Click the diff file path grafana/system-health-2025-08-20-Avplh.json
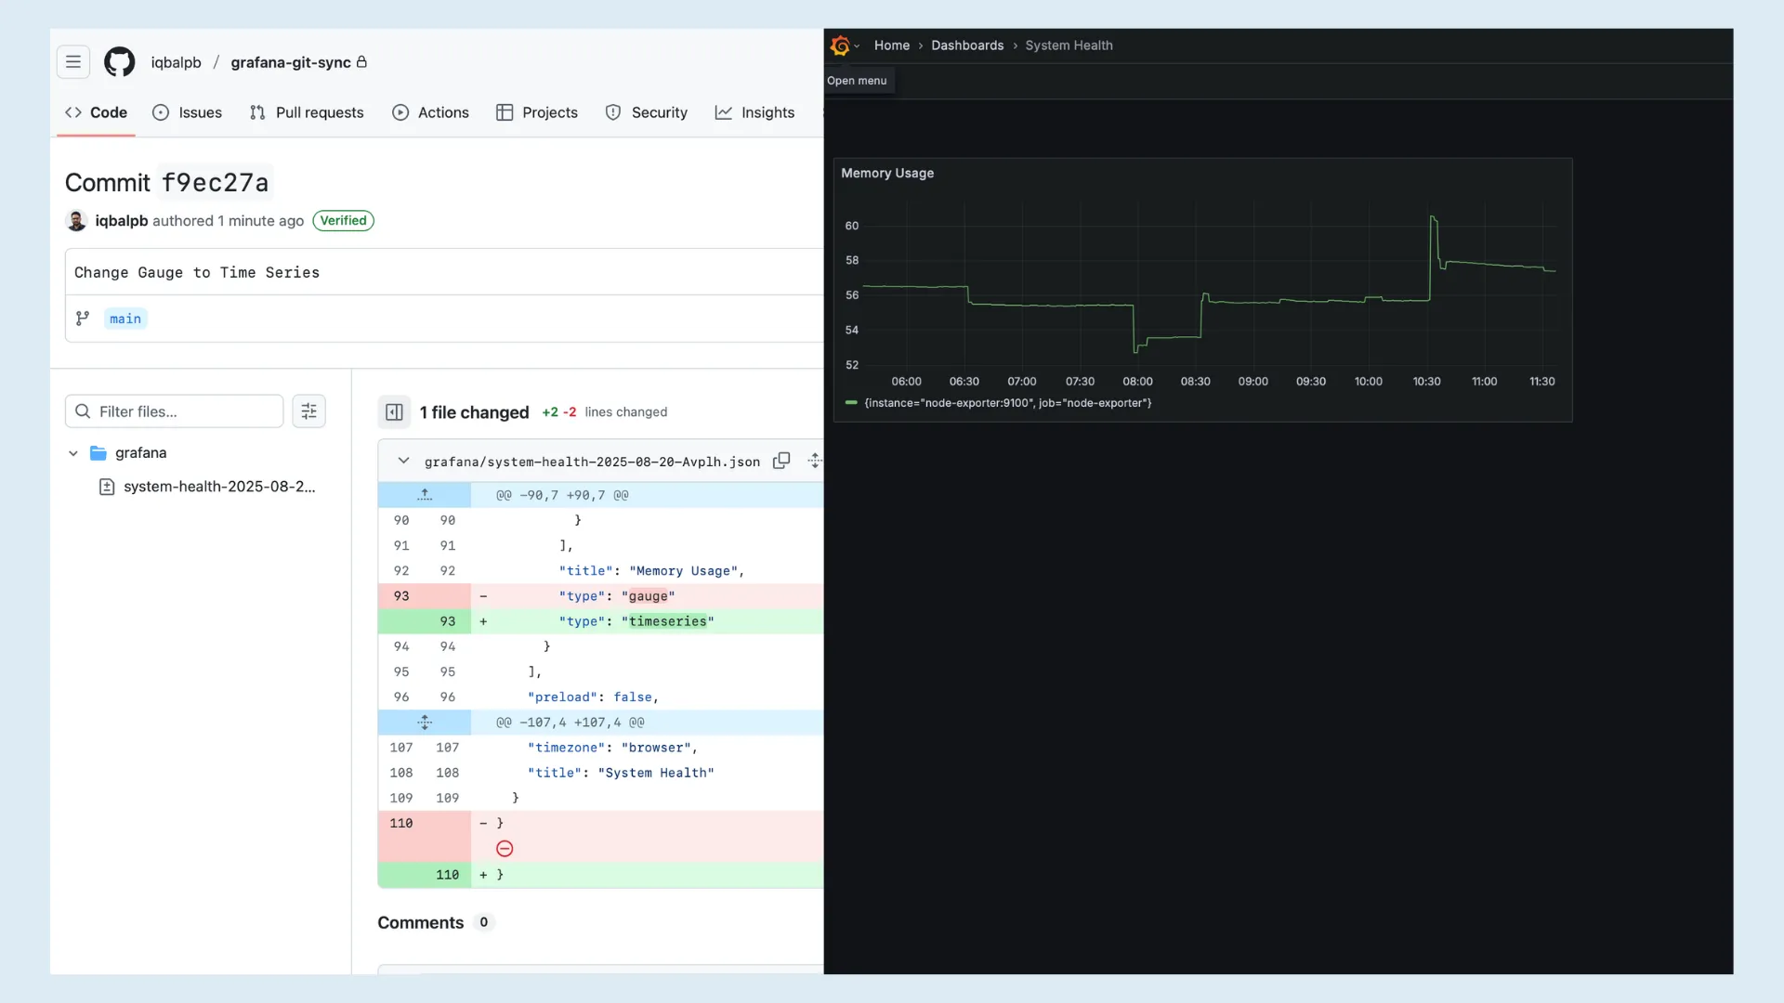 pyautogui.click(x=592, y=462)
